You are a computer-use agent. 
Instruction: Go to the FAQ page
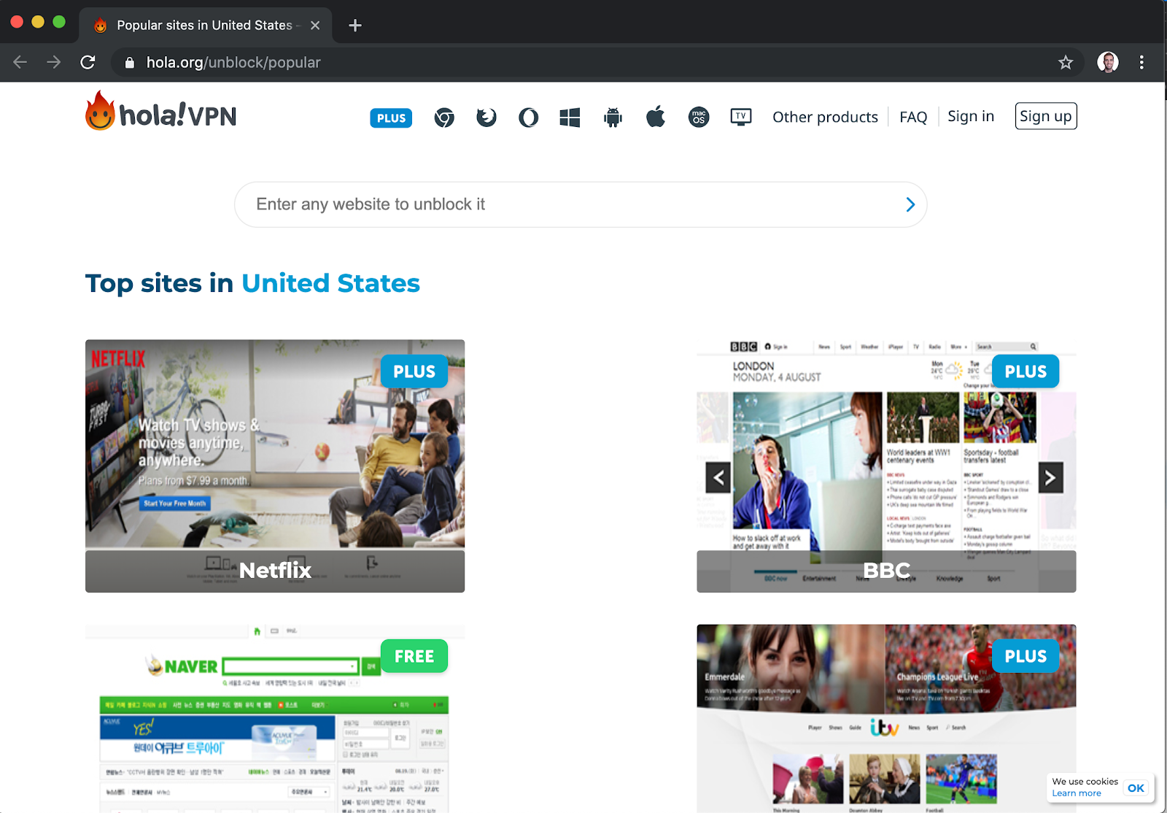(913, 117)
